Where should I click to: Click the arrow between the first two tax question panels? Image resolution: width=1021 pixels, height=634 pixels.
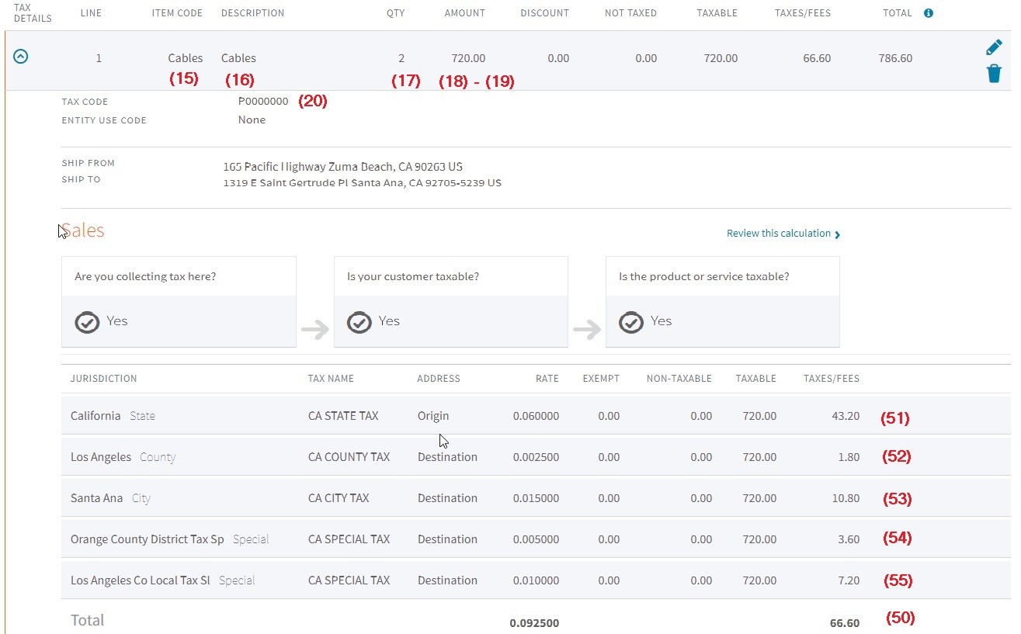[314, 330]
